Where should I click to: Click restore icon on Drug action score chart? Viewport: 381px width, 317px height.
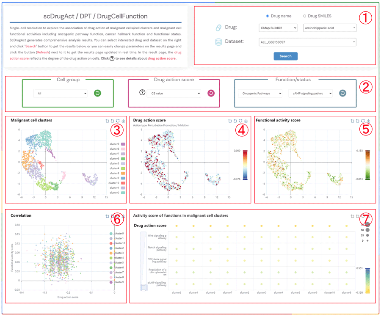pos(240,121)
